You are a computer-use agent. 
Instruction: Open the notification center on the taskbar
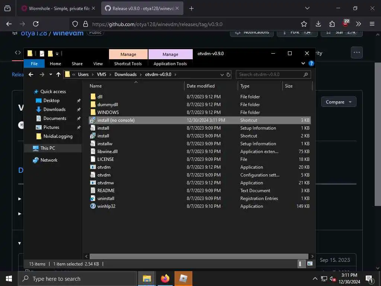pyautogui.click(x=369, y=279)
